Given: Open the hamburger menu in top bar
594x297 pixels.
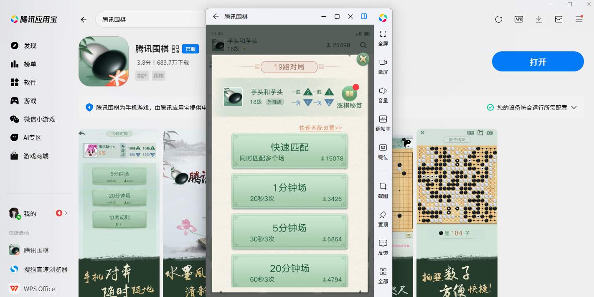Looking at the screenshot, I should 579,19.
